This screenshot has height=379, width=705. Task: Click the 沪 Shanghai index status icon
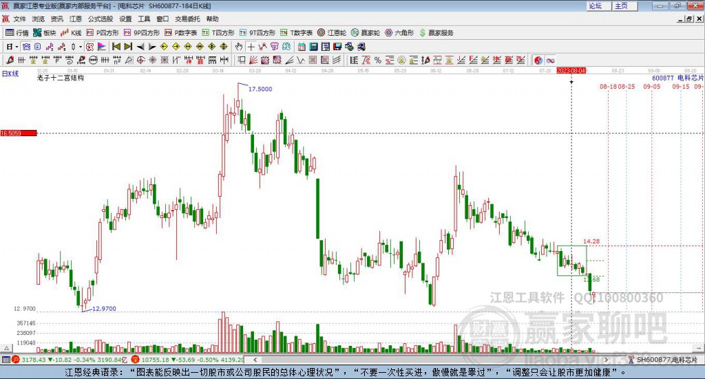coord(16,360)
